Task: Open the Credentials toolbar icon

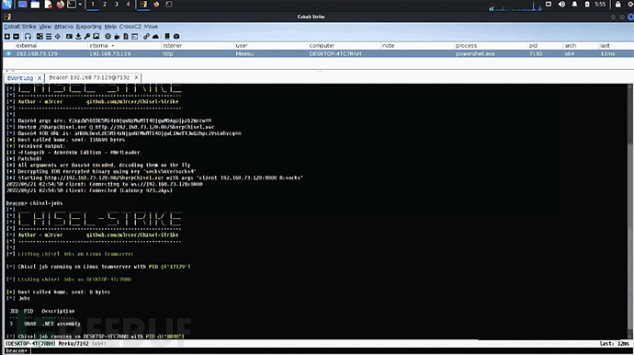Action: pos(69,37)
